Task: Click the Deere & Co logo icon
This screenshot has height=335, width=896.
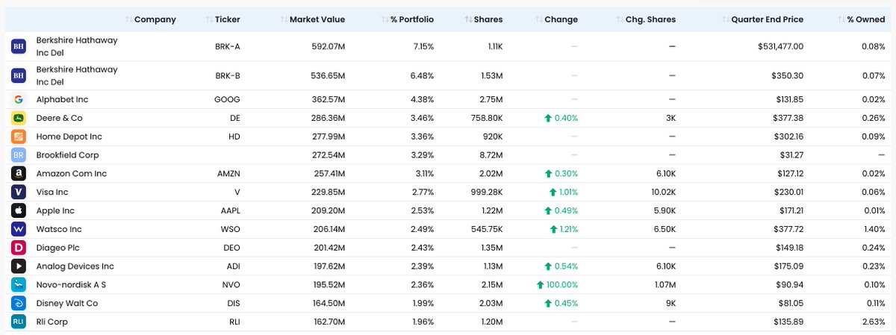Action: [19, 118]
